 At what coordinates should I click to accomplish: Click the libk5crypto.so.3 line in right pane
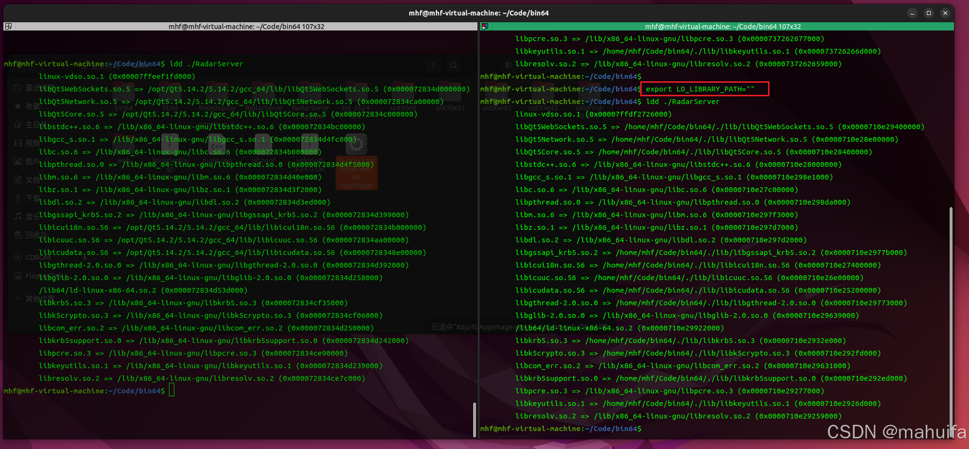pyautogui.click(x=698, y=353)
